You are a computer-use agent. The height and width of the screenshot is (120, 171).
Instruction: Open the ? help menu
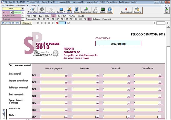[39, 5]
